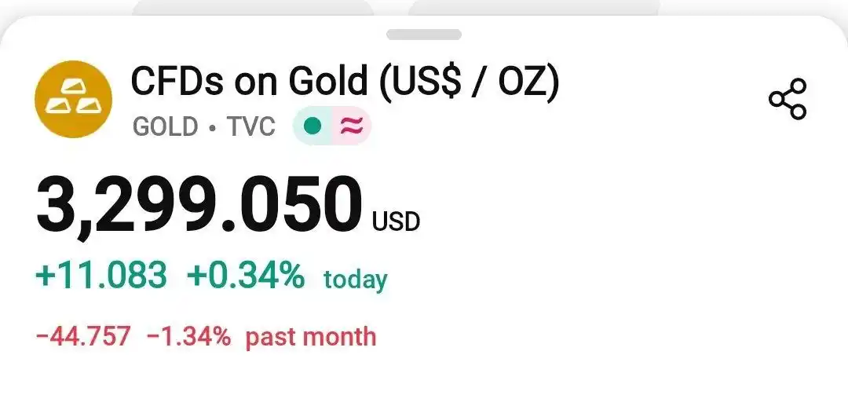
Task: Tap the green market-open dot indicator
Action: click(312, 126)
